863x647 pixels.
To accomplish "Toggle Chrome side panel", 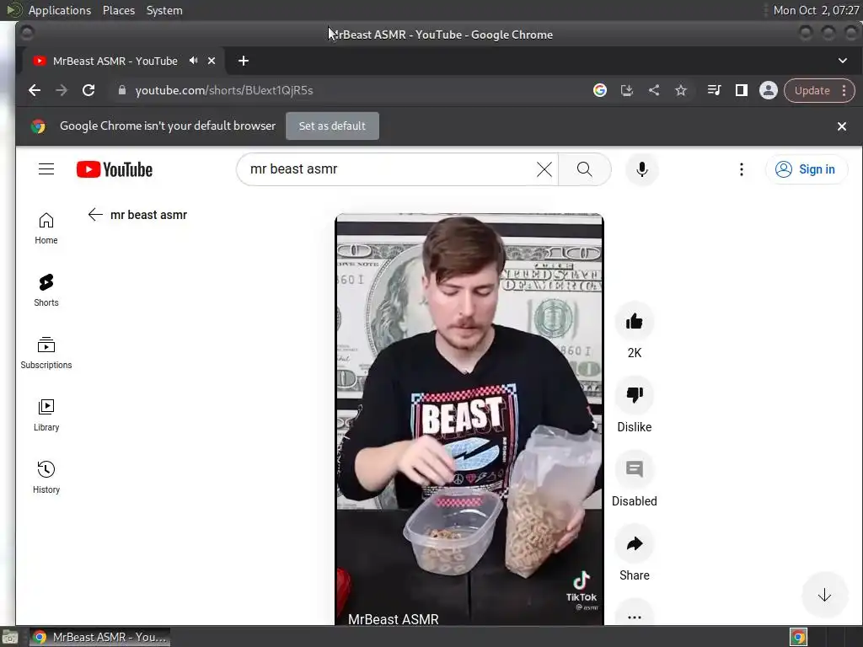I will pyautogui.click(x=742, y=90).
